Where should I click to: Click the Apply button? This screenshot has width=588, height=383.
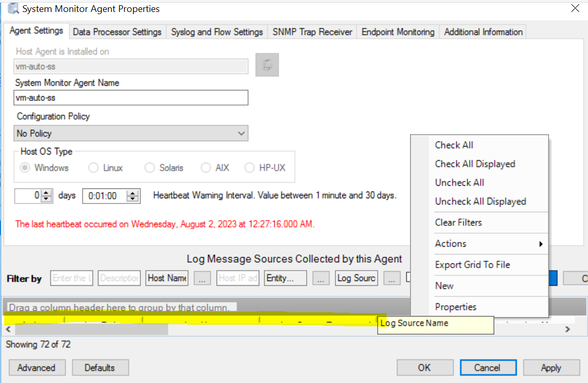click(551, 367)
